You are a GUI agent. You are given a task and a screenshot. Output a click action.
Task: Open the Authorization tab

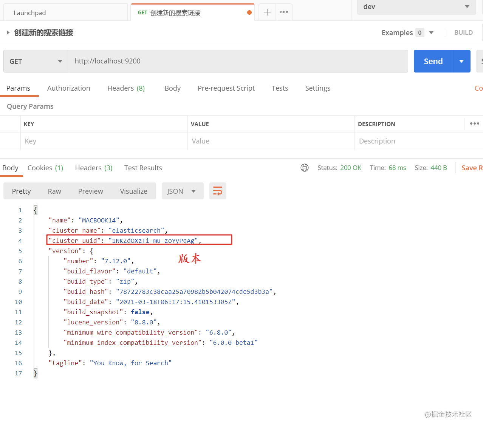69,88
